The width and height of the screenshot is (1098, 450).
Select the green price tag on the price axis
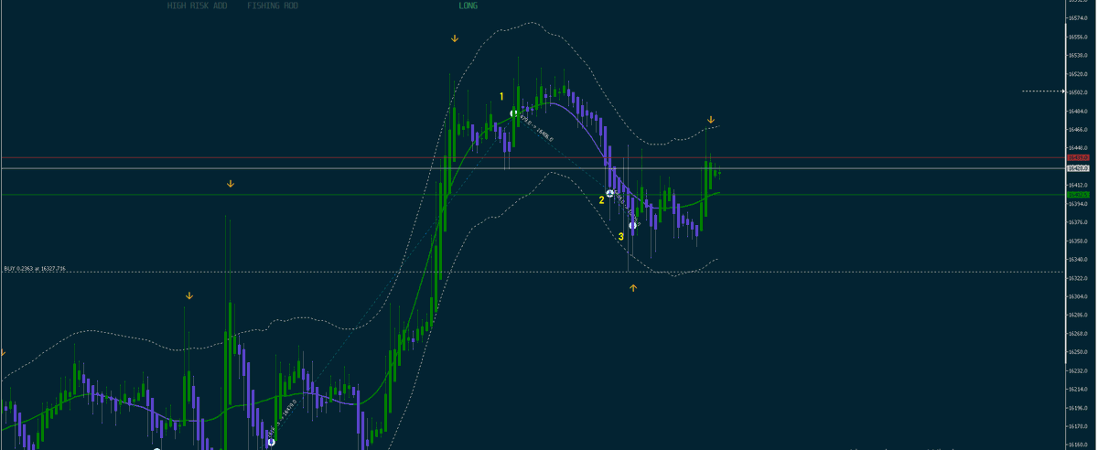click(x=1078, y=195)
